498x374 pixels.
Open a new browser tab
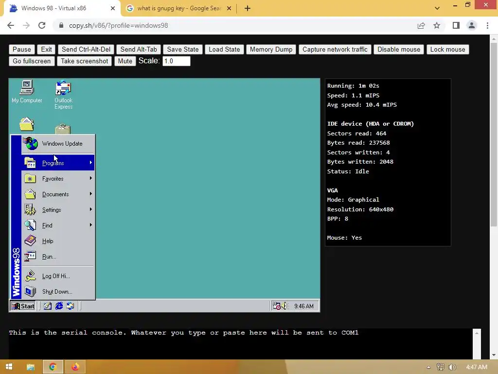coord(248,8)
